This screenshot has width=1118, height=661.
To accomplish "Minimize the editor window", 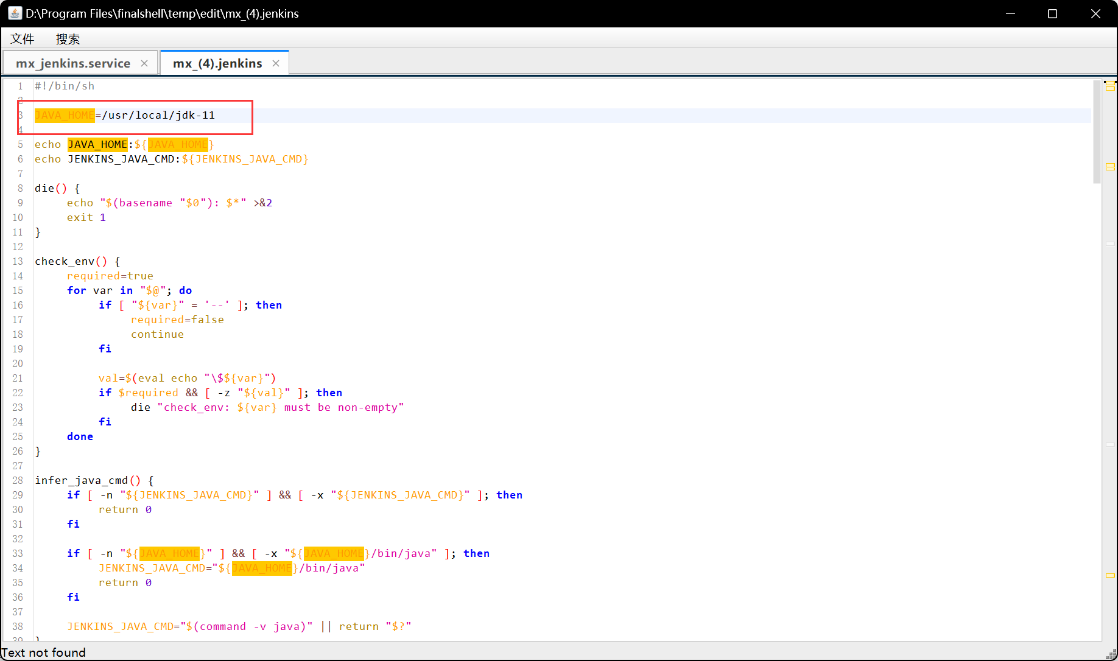I will coord(1010,13).
